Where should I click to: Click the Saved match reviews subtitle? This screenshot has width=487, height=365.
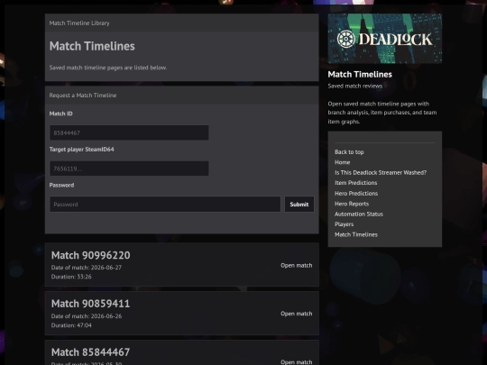[x=355, y=86]
